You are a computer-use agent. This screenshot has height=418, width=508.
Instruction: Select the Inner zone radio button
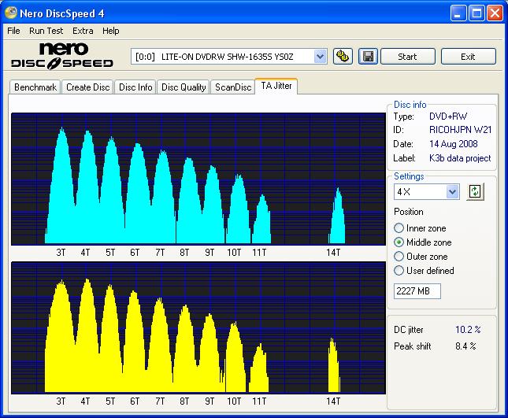click(399, 228)
